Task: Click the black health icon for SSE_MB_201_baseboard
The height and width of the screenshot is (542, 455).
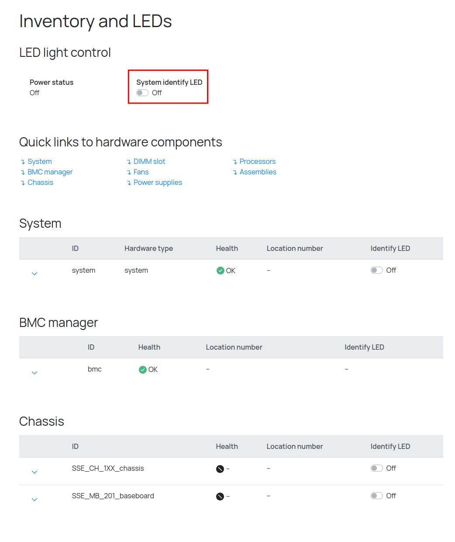Action: 220,497
